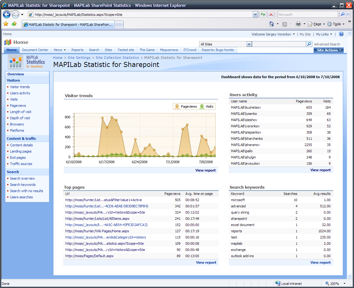Click View report under Users activity
The width and height of the screenshot is (354, 288).
click(x=320, y=170)
